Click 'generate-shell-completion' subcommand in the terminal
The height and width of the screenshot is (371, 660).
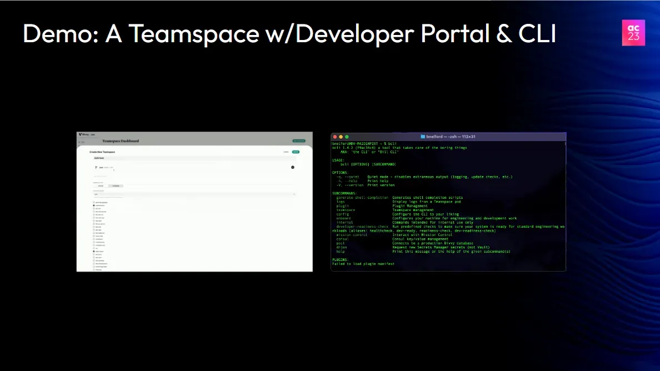tap(362, 197)
